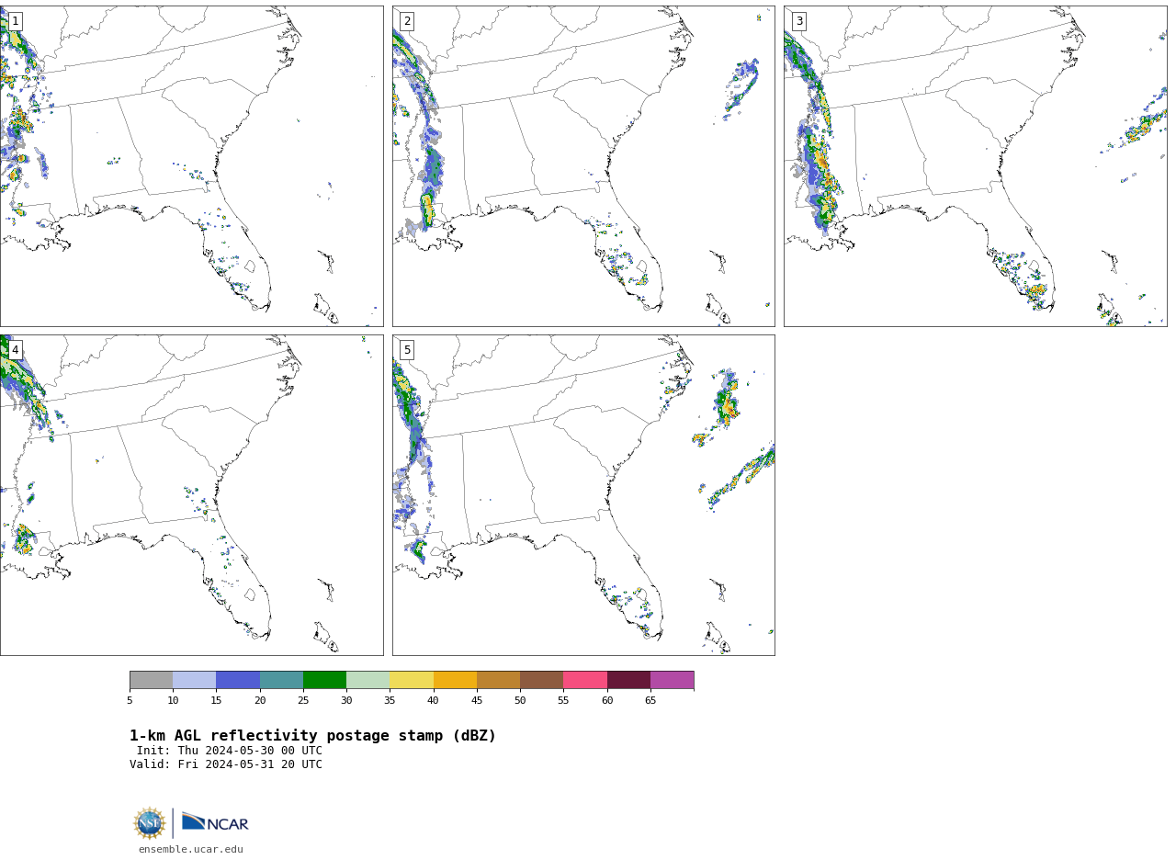Click the member number 3 label box

pyautogui.click(x=798, y=21)
